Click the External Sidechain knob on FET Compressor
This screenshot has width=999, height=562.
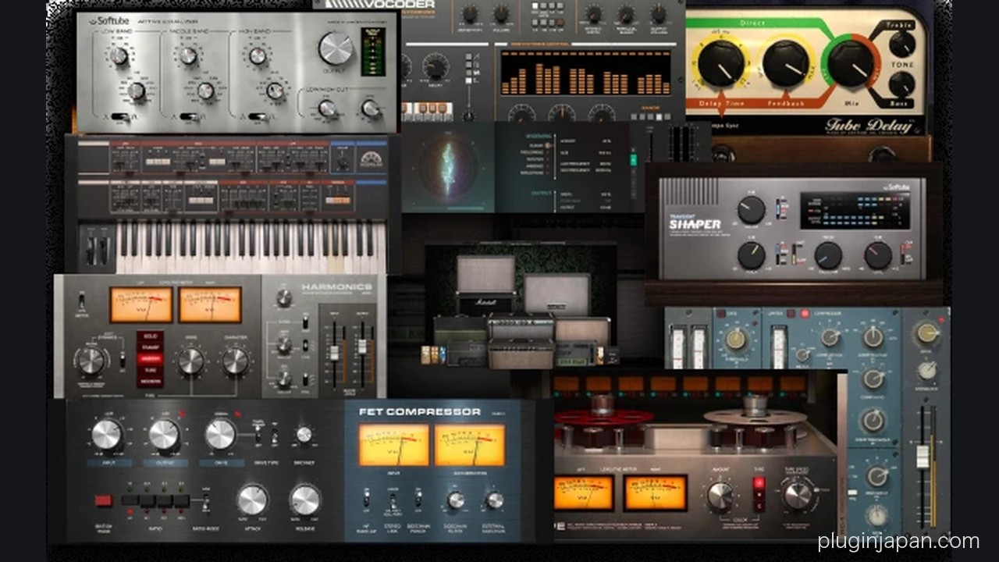(x=494, y=500)
